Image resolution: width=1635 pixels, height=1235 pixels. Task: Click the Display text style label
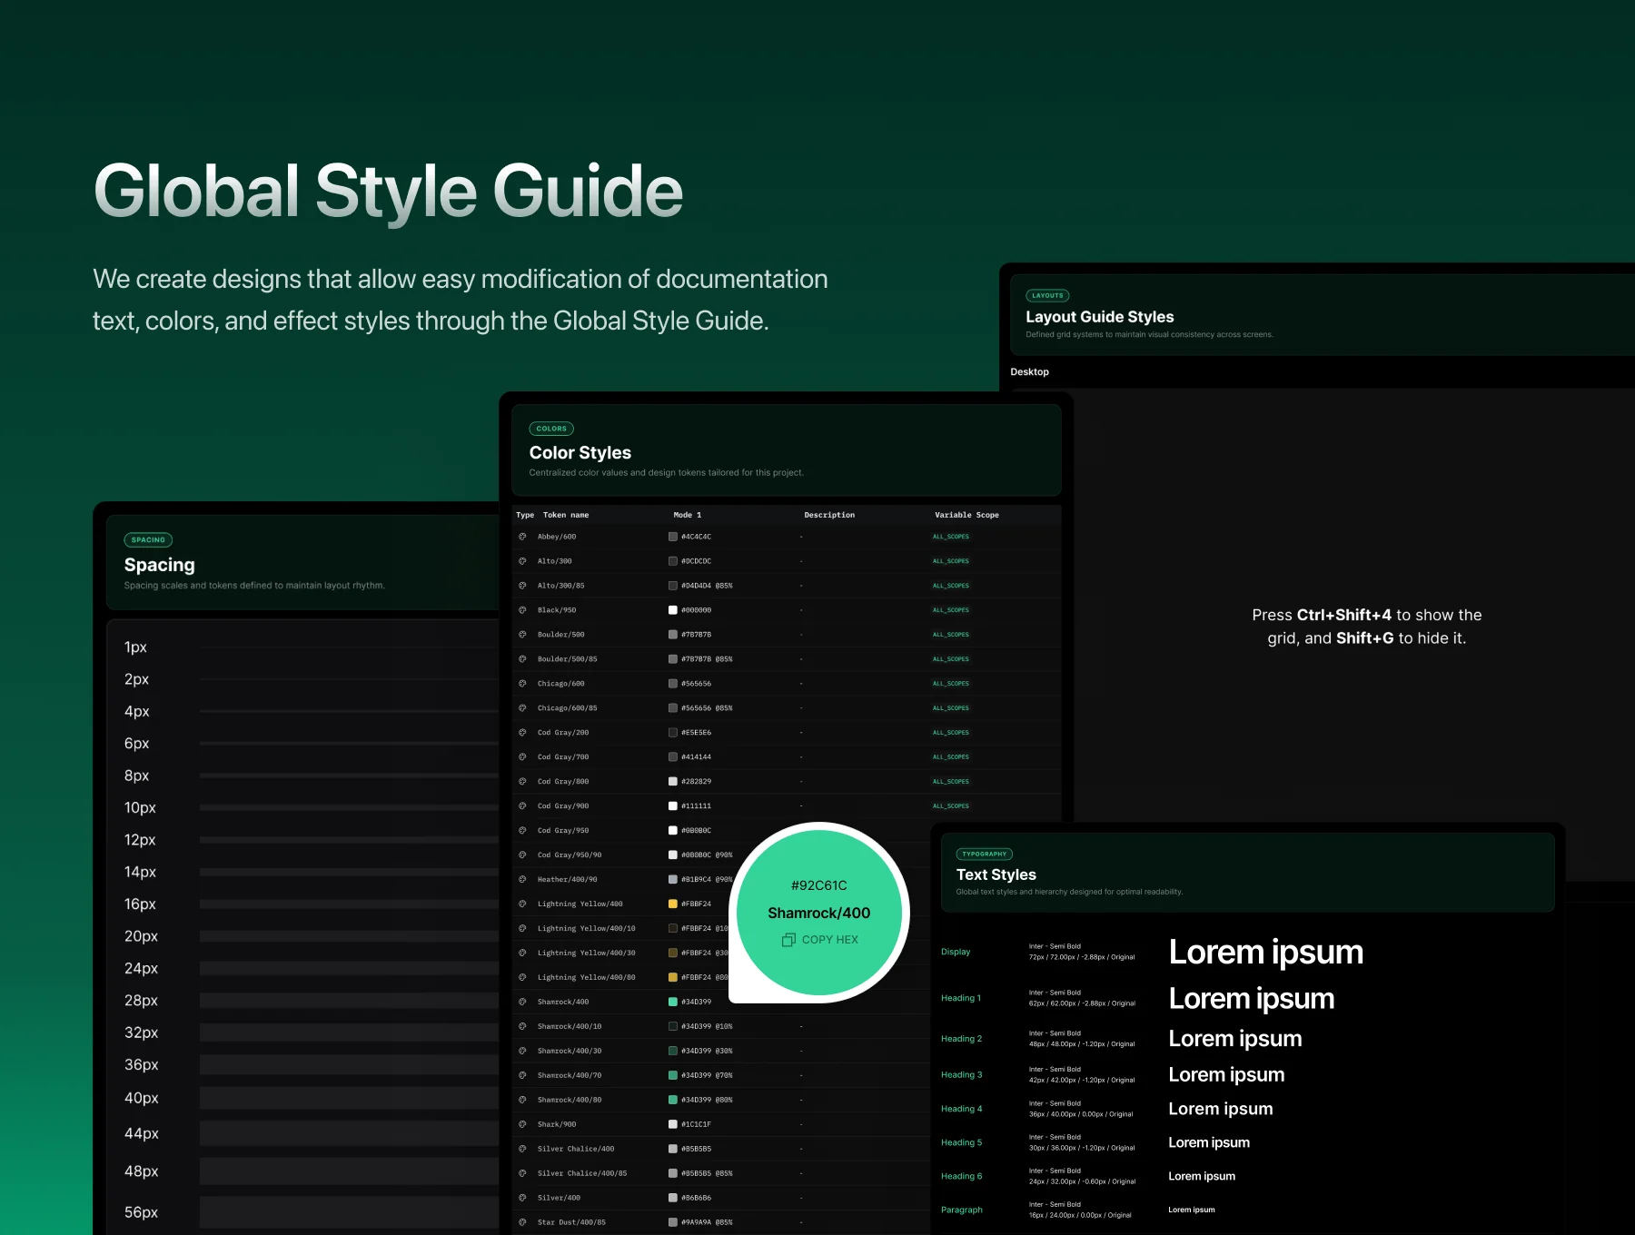956,953
